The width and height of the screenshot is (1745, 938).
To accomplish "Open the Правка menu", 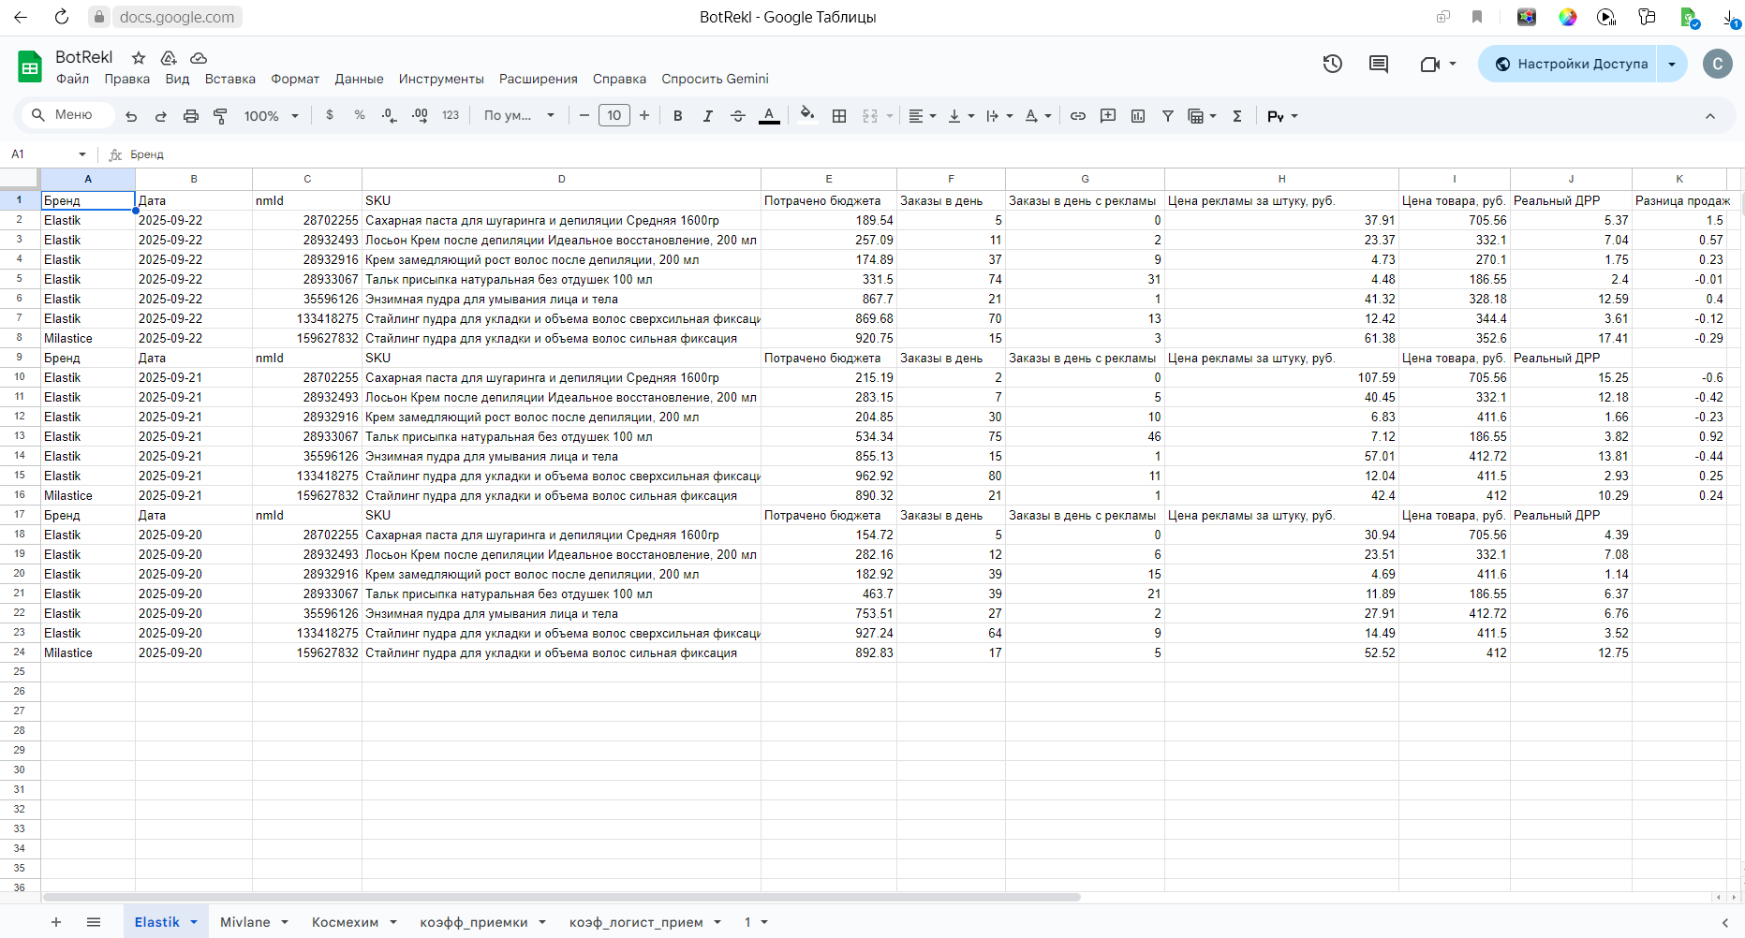I will [126, 79].
